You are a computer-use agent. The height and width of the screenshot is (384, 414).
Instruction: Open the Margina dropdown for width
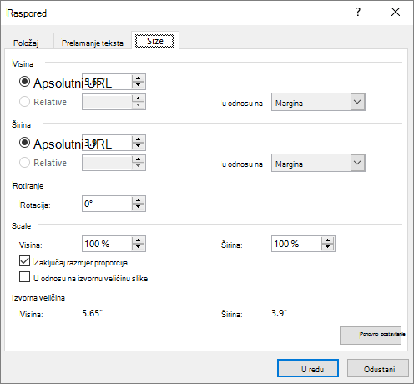tap(318, 163)
